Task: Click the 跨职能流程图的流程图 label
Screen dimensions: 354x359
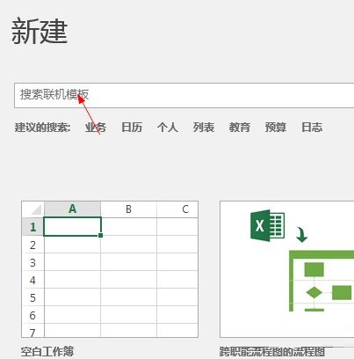Action: click(x=272, y=351)
